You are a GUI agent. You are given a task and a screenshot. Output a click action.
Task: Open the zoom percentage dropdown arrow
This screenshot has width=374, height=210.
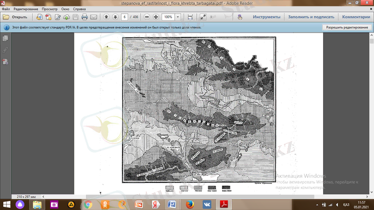[x=178, y=17]
